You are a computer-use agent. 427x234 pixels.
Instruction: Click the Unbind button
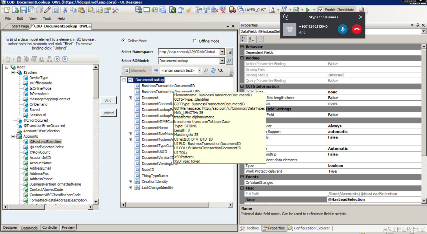click(x=108, y=113)
